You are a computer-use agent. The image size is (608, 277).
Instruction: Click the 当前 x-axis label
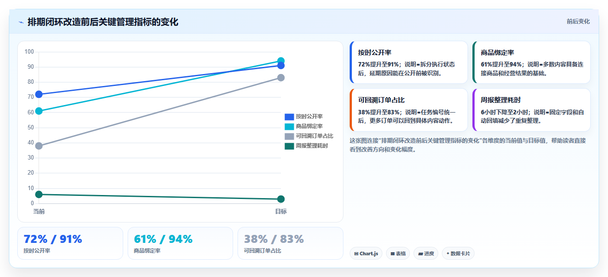(x=39, y=211)
